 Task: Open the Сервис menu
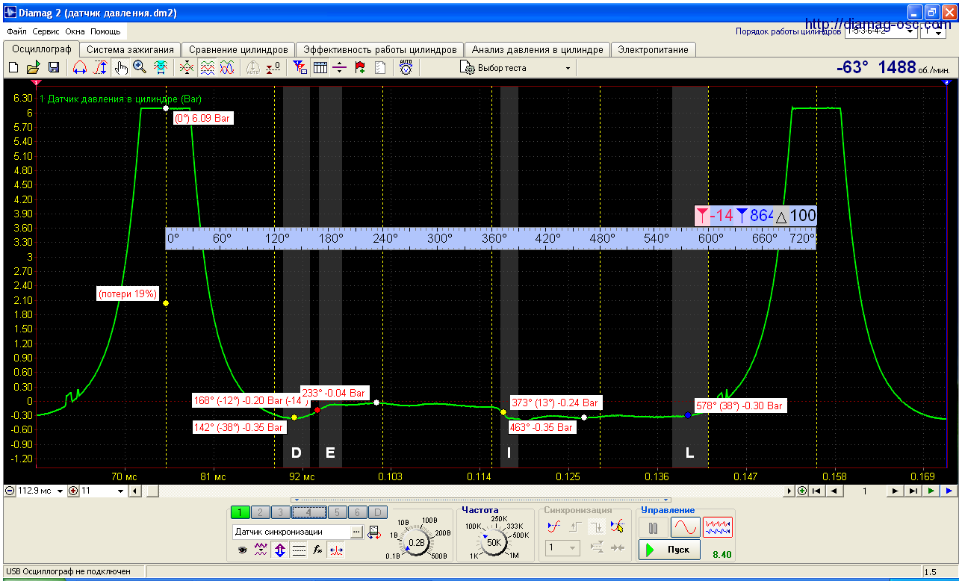pos(46,32)
